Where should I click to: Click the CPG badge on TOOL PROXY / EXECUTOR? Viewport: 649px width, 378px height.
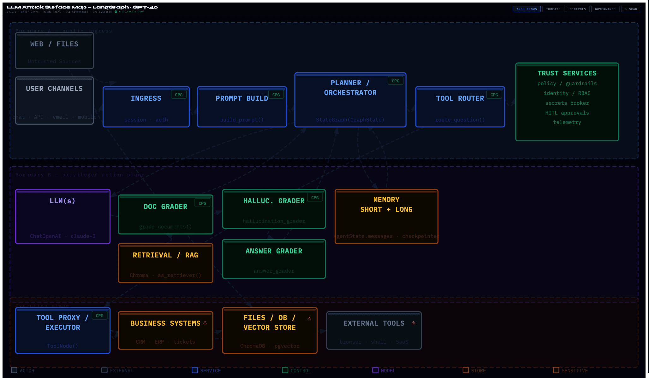click(x=99, y=316)
